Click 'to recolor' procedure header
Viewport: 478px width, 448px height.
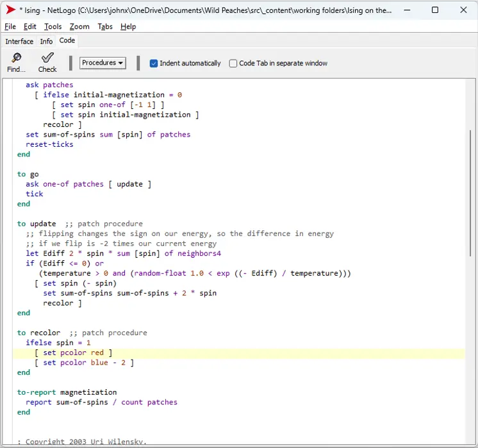38,333
